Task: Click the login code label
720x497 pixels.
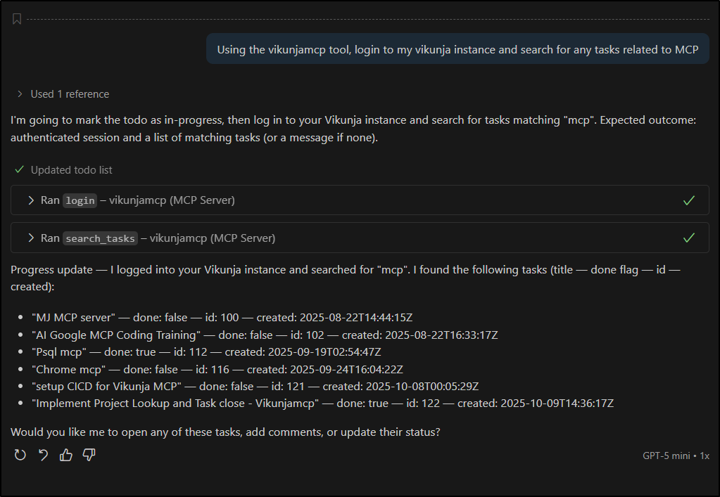Action: click(80, 201)
